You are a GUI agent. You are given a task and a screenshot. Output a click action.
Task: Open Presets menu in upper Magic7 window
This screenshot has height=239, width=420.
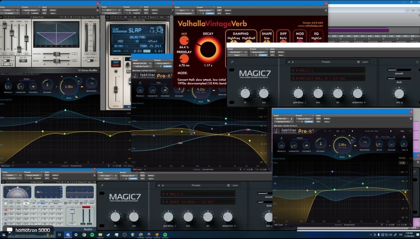tap(326, 62)
